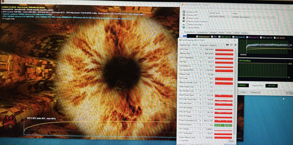Open GPU Clock sensor dropdown
The image size is (293, 145).
coord(201,49)
